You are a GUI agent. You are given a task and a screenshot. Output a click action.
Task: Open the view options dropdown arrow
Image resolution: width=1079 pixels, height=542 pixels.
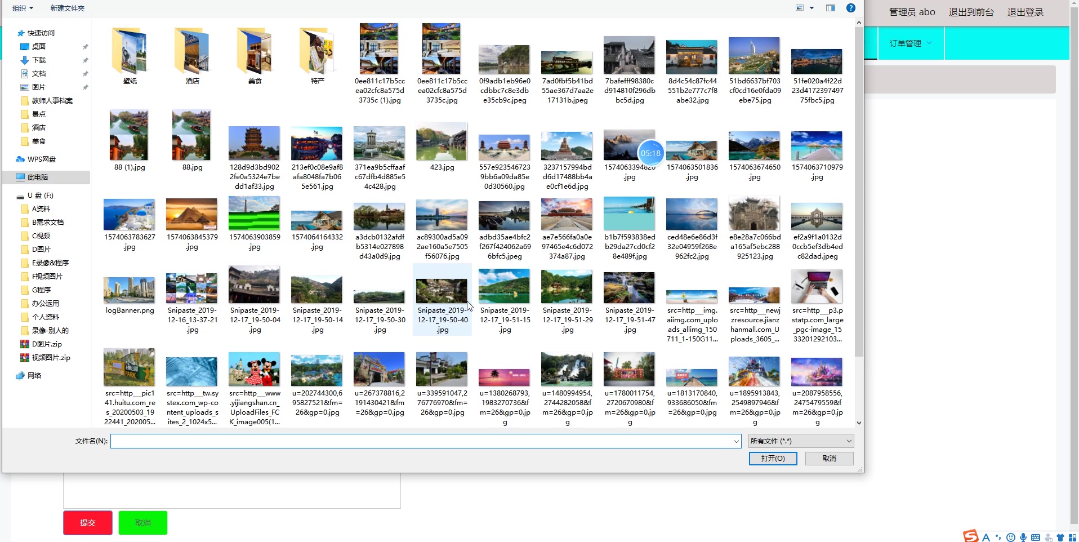click(x=812, y=8)
